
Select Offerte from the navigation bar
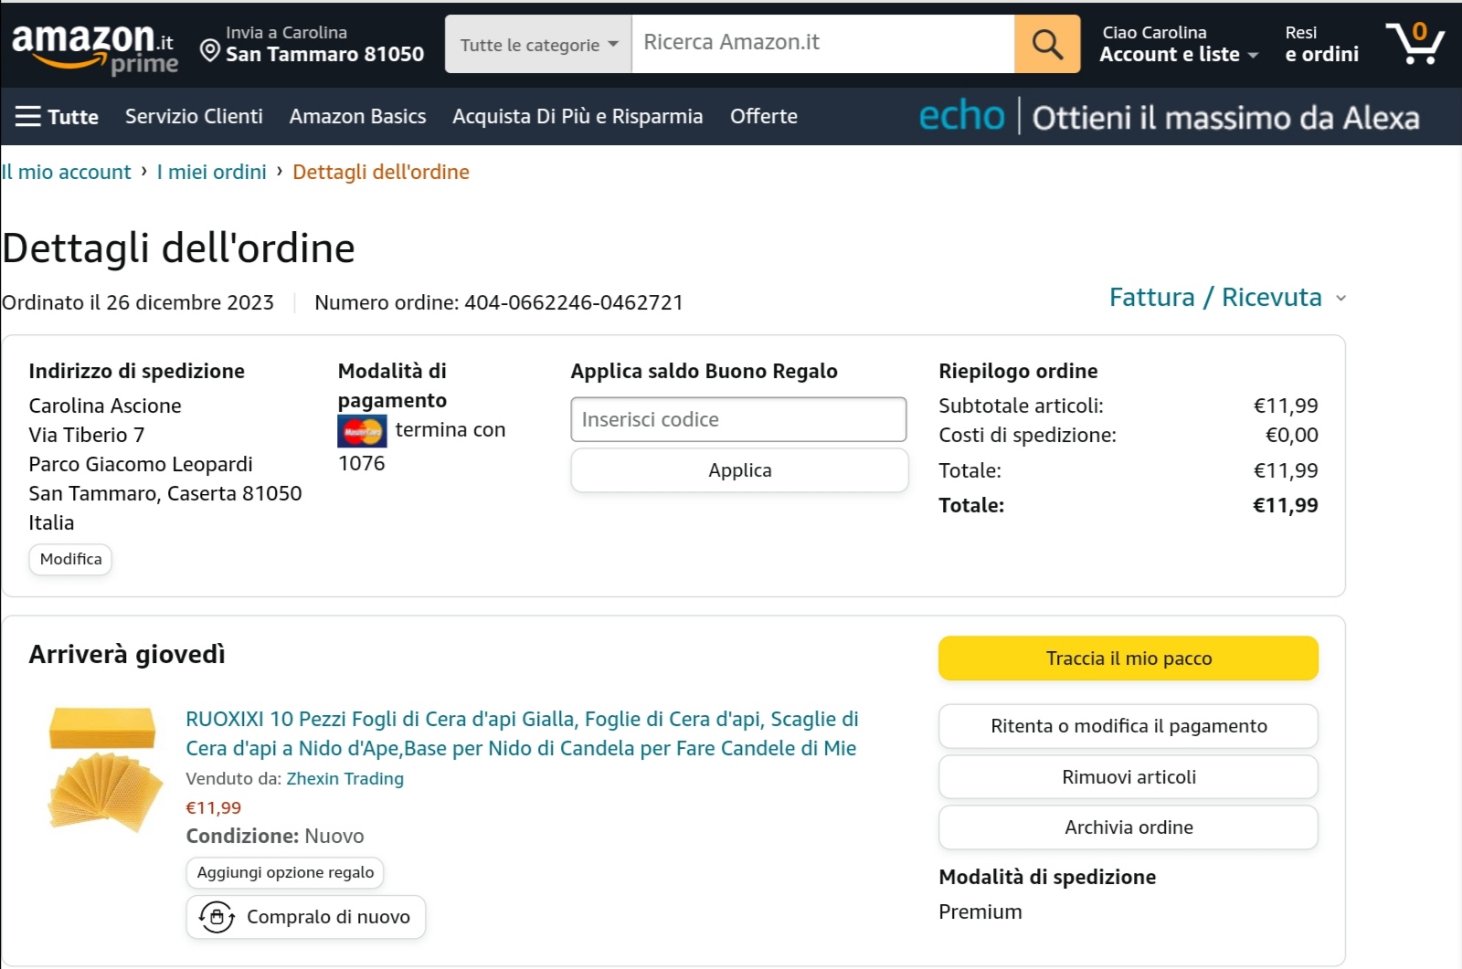763,117
